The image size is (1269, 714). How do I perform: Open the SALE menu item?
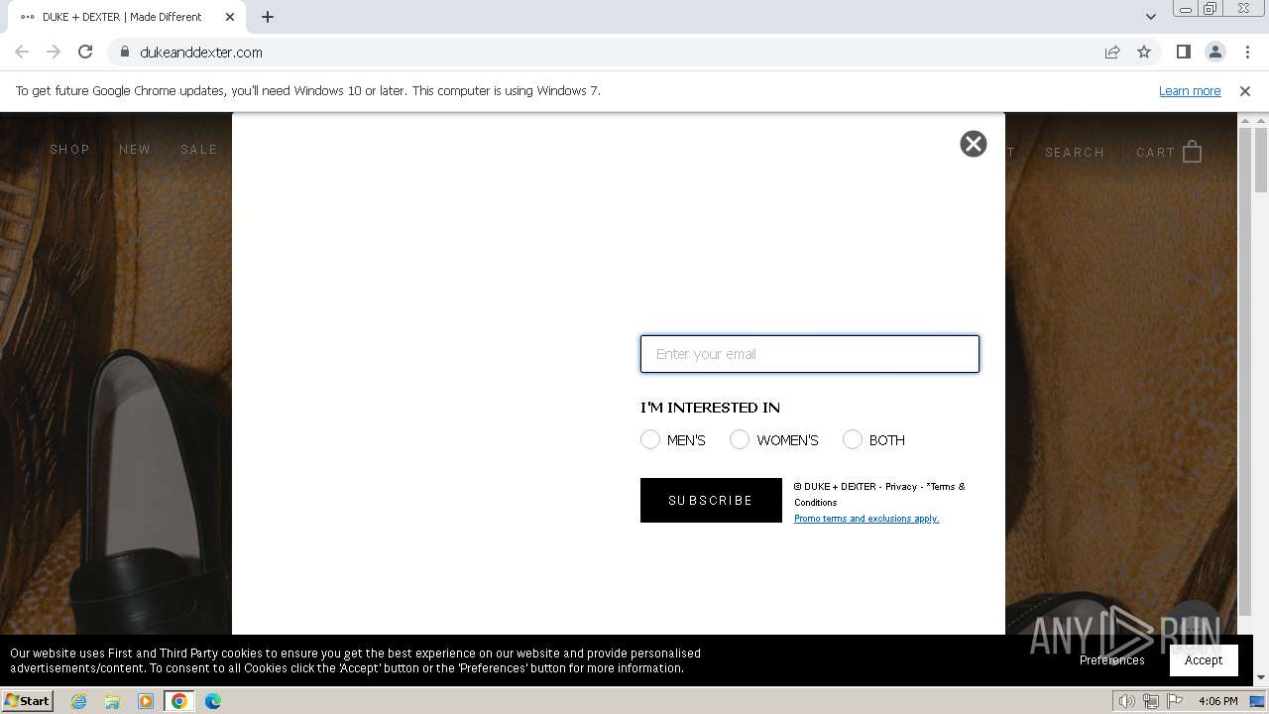(198, 150)
